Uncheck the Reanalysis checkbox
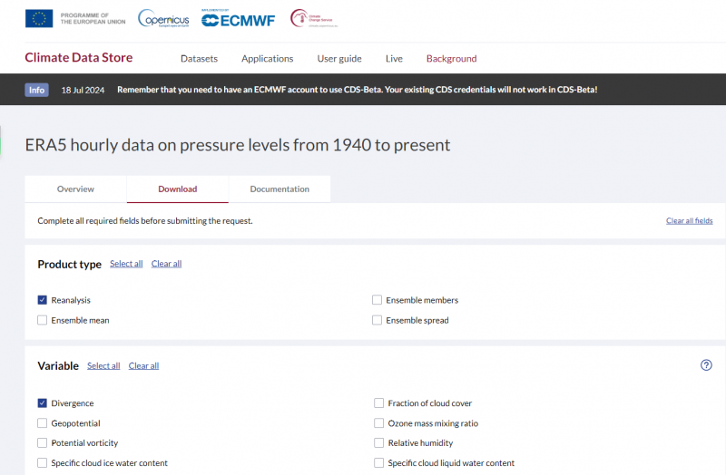This screenshot has width=726, height=475. [x=43, y=300]
